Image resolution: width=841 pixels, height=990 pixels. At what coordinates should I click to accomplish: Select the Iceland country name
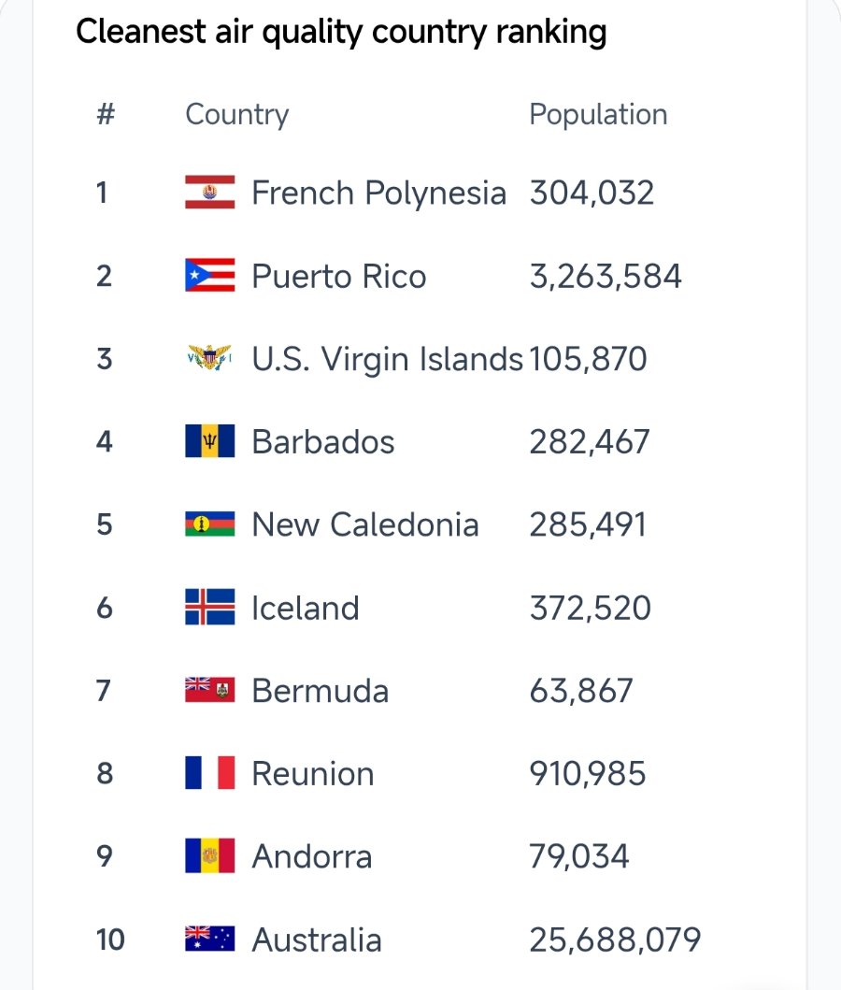(x=306, y=608)
